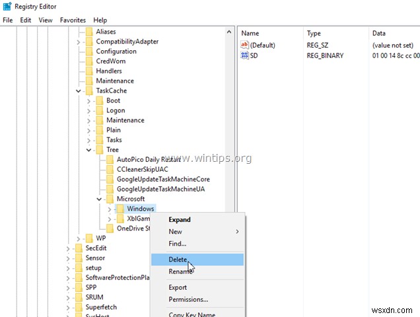Image resolution: width=420 pixels, height=317 pixels.
Task: Select the Superfetch key
Action: [x=101, y=307]
